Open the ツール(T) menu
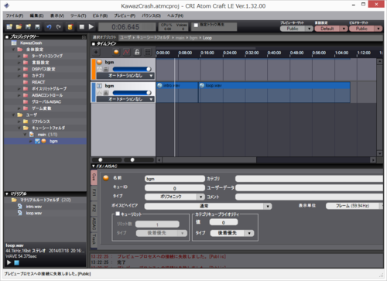 pyautogui.click(x=78, y=15)
